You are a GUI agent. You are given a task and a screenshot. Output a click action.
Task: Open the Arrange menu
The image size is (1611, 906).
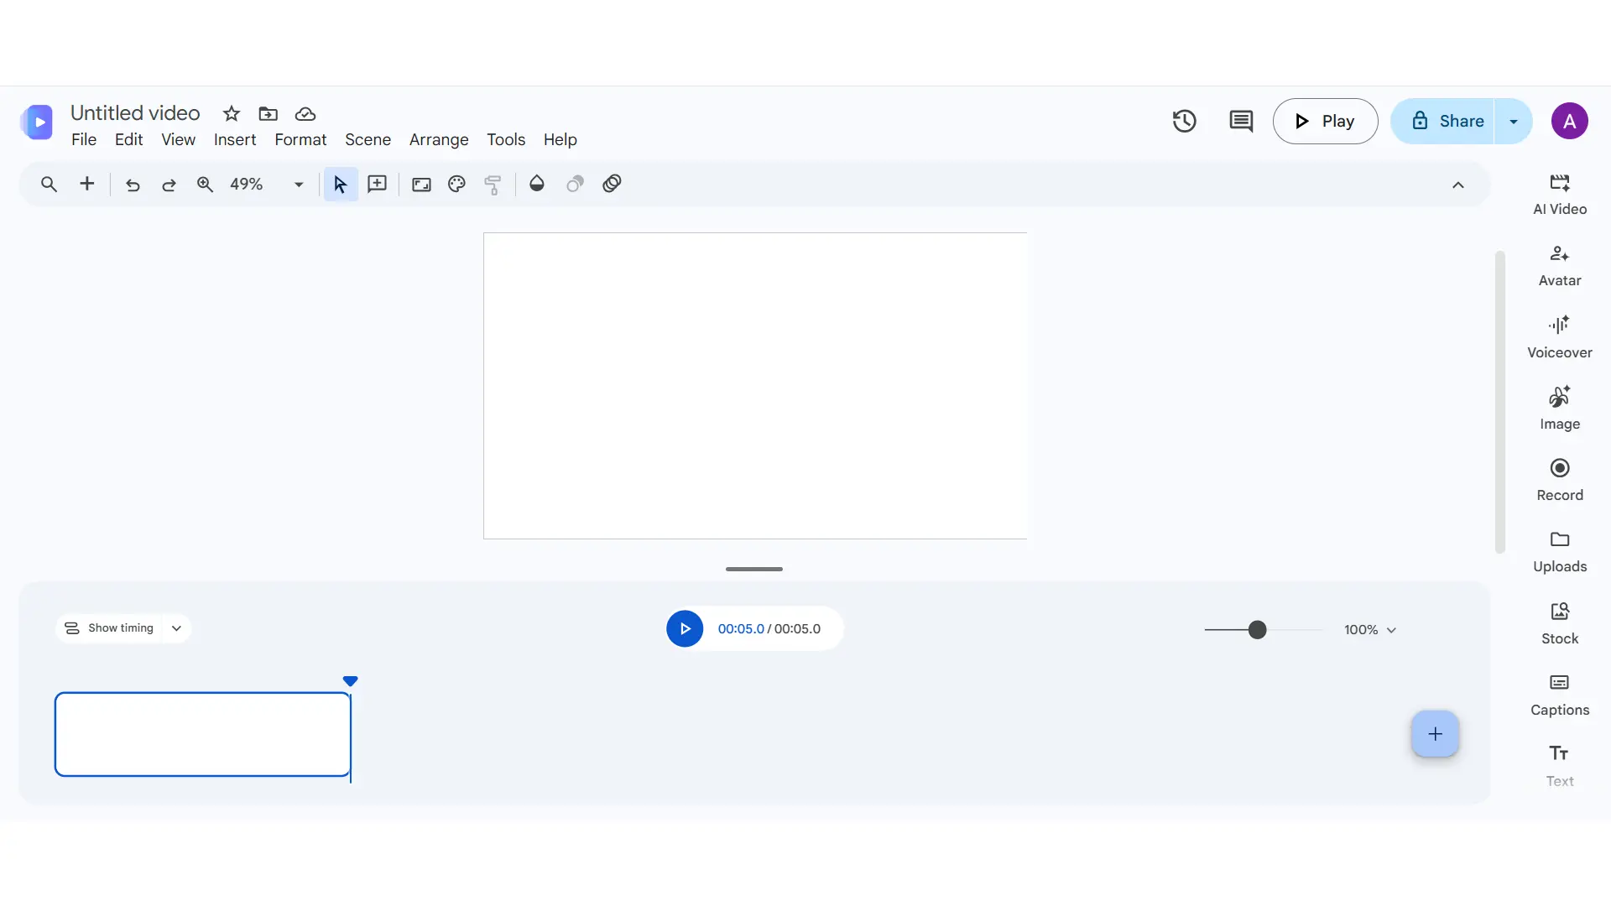[439, 140]
